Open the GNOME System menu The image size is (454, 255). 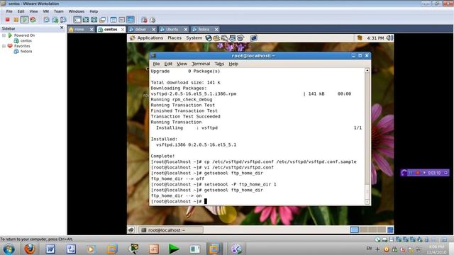pos(194,38)
